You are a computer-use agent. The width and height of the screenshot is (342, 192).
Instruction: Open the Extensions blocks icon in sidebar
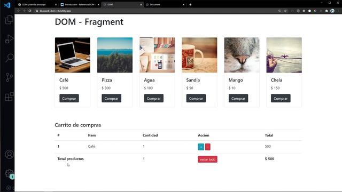(9, 97)
